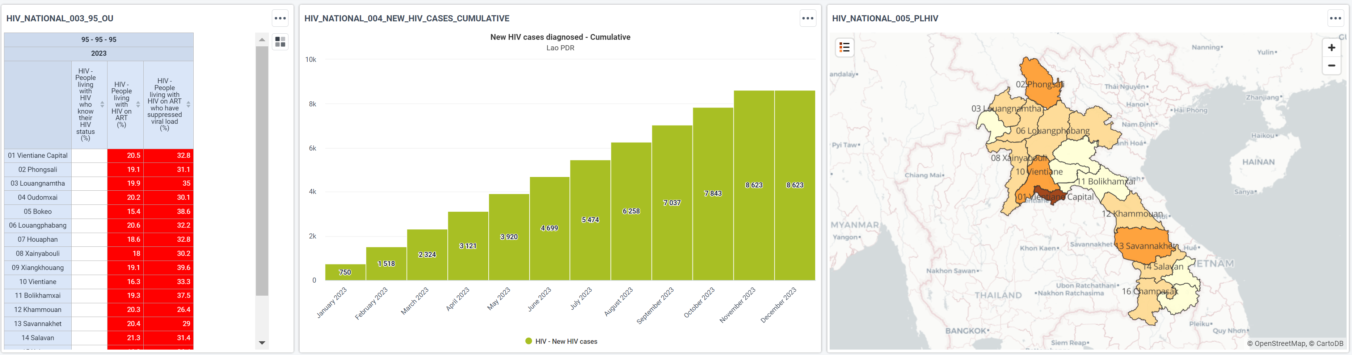Screen dimensions: 1352x355
Task: Open the options menu for HIV_NATIONAL_003_95_OU
Action: pos(280,18)
